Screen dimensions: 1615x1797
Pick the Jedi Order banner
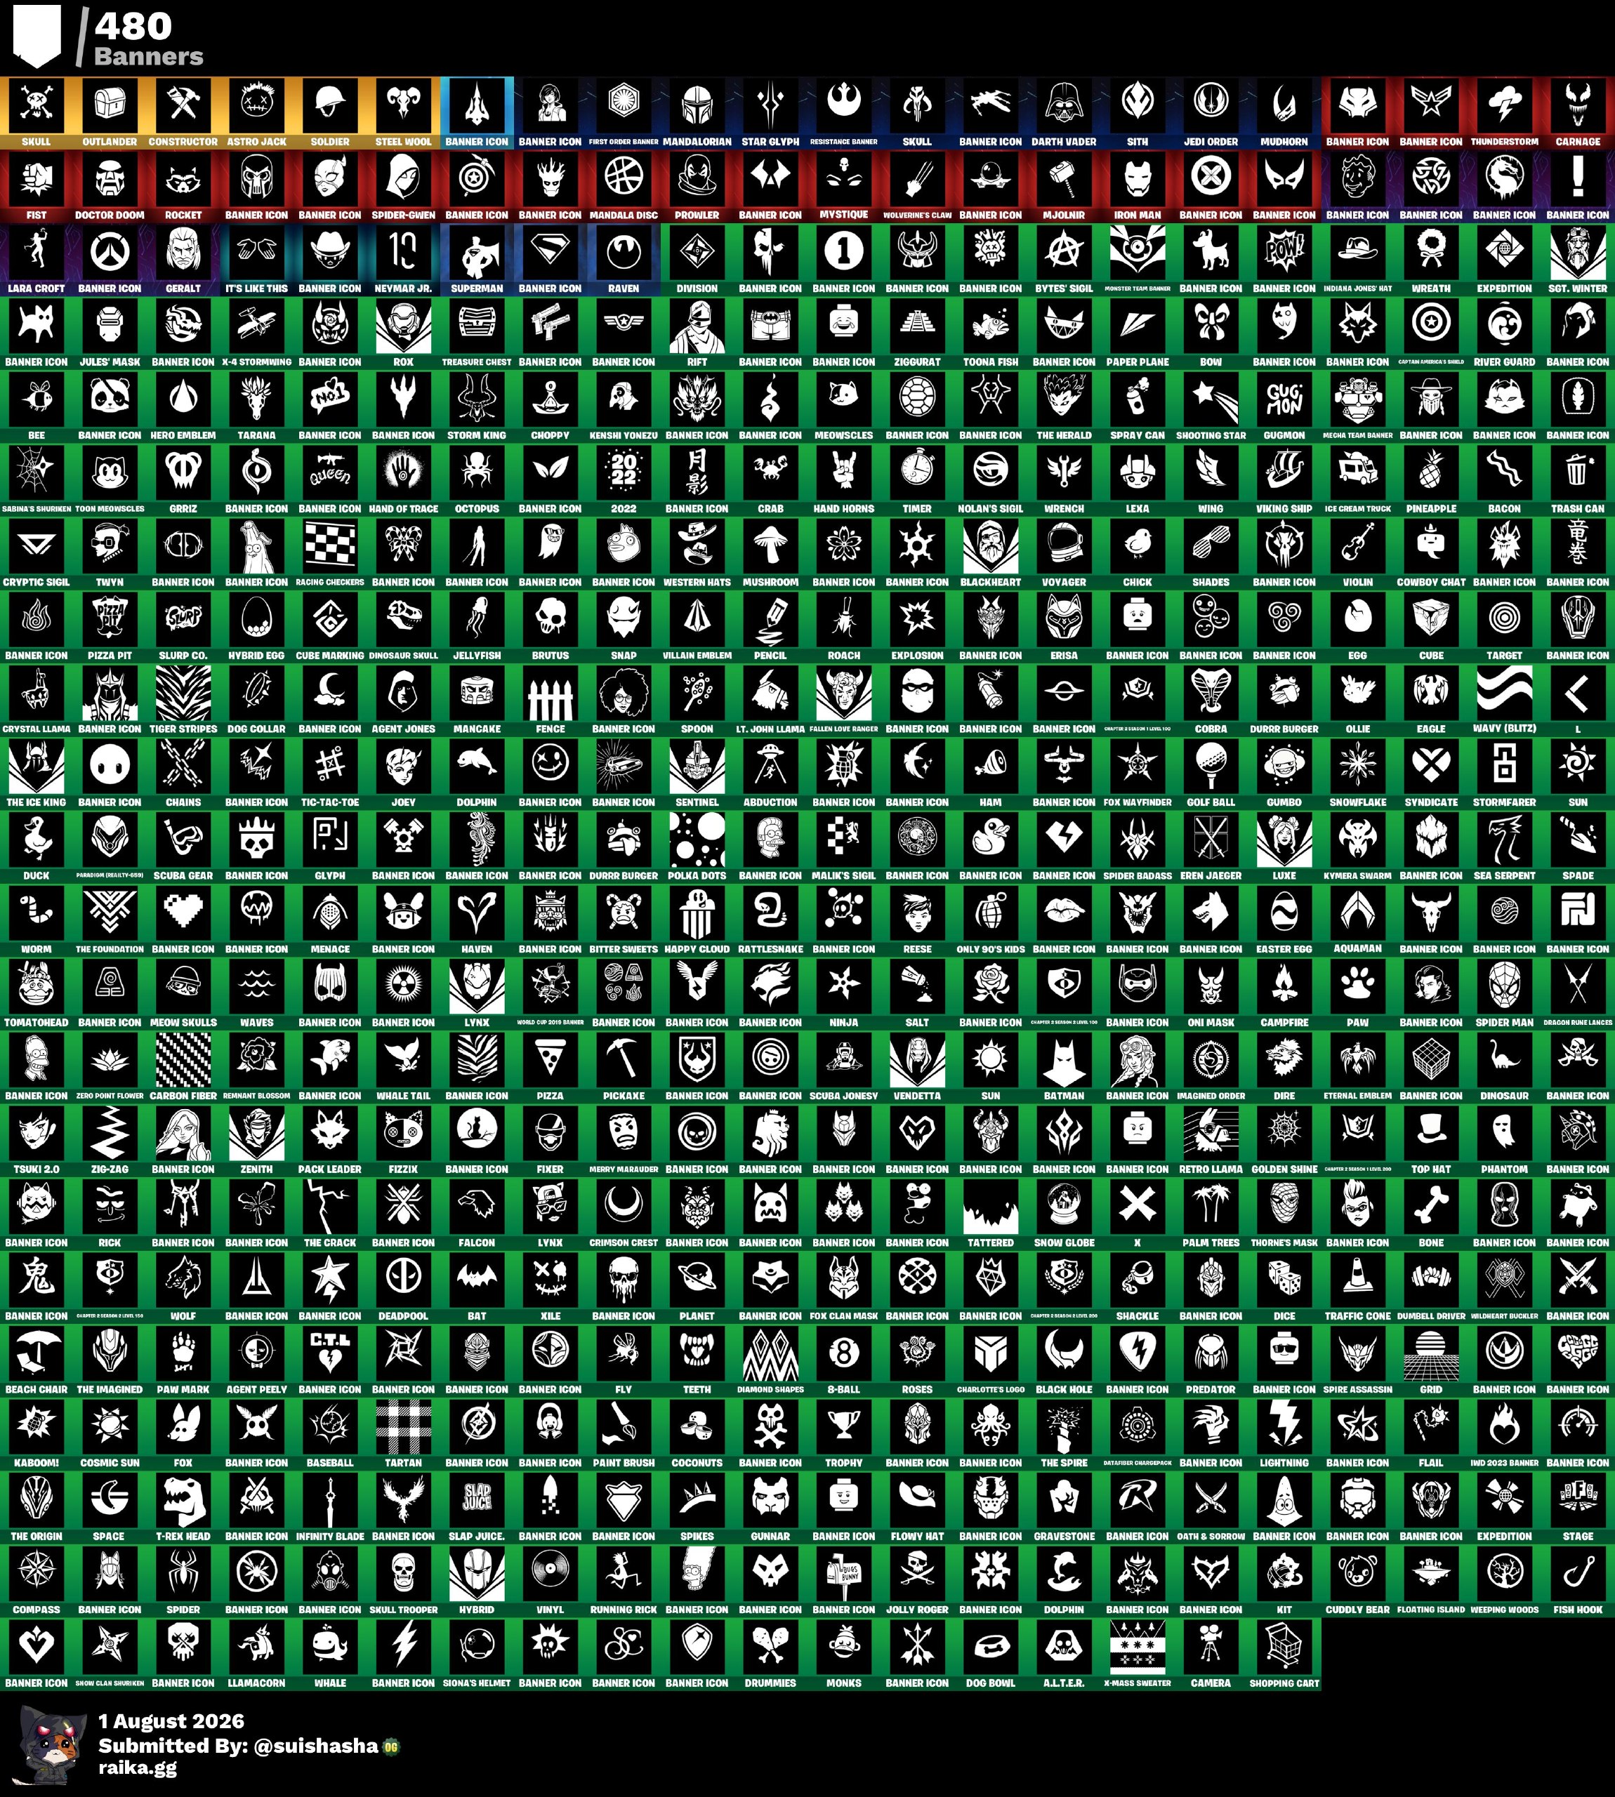(x=1211, y=112)
